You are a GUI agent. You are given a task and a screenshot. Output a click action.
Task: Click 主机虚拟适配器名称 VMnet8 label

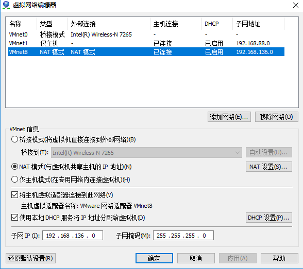coord(87,206)
